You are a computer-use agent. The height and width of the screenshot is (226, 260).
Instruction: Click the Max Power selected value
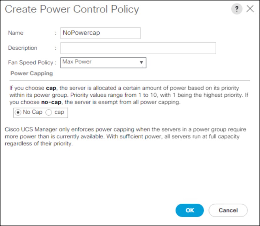click(77, 62)
